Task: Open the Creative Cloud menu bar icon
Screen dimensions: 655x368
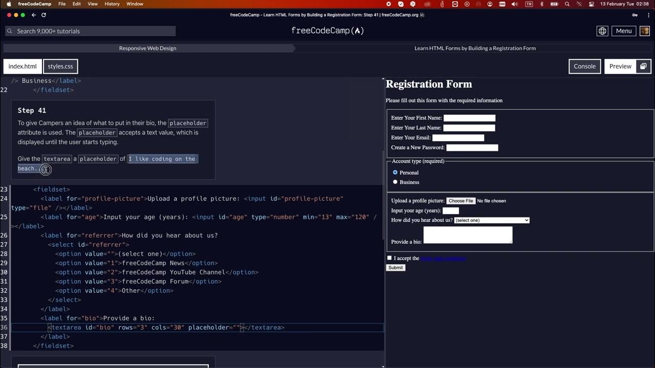Action: [x=427, y=4]
